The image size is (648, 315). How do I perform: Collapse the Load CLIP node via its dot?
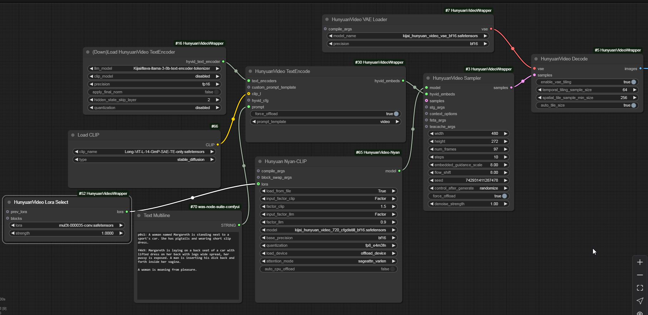click(73, 135)
